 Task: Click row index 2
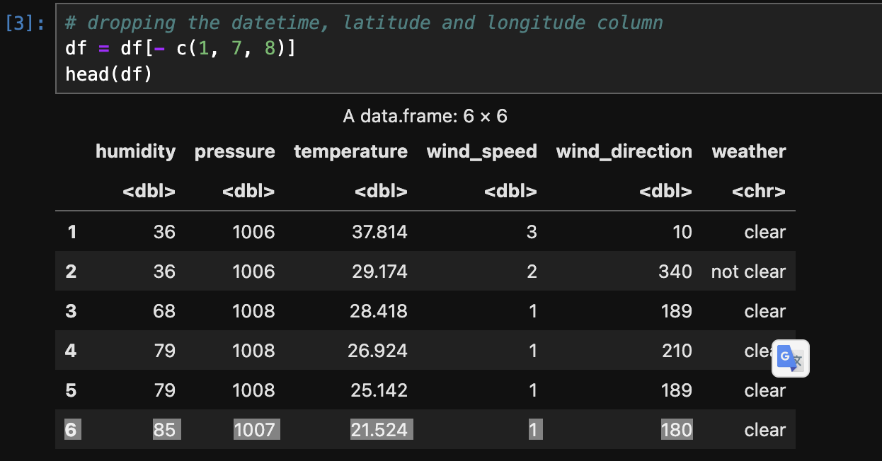point(71,272)
